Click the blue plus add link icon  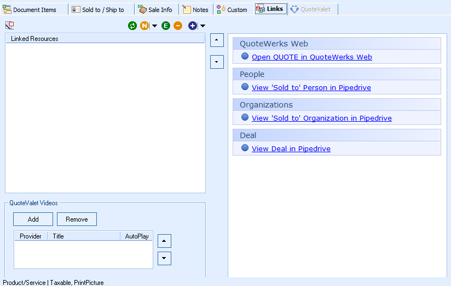(193, 26)
